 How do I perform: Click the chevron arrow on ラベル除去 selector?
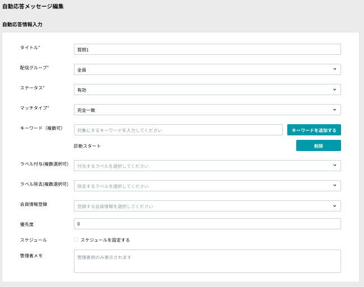[334, 186]
